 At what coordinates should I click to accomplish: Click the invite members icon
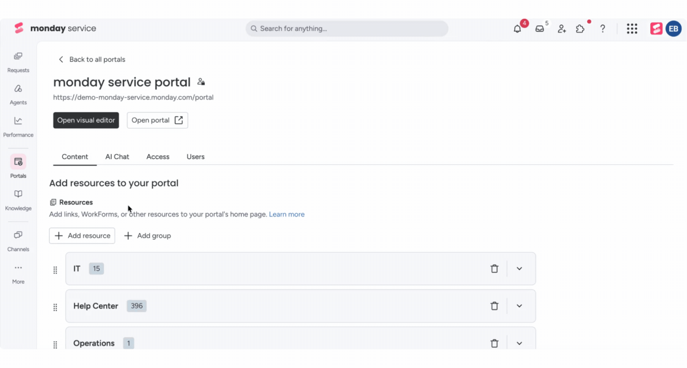pyautogui.click(x=562, y=29)
